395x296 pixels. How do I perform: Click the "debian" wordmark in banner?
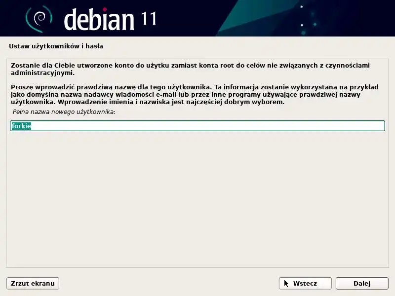pos(99,19)
